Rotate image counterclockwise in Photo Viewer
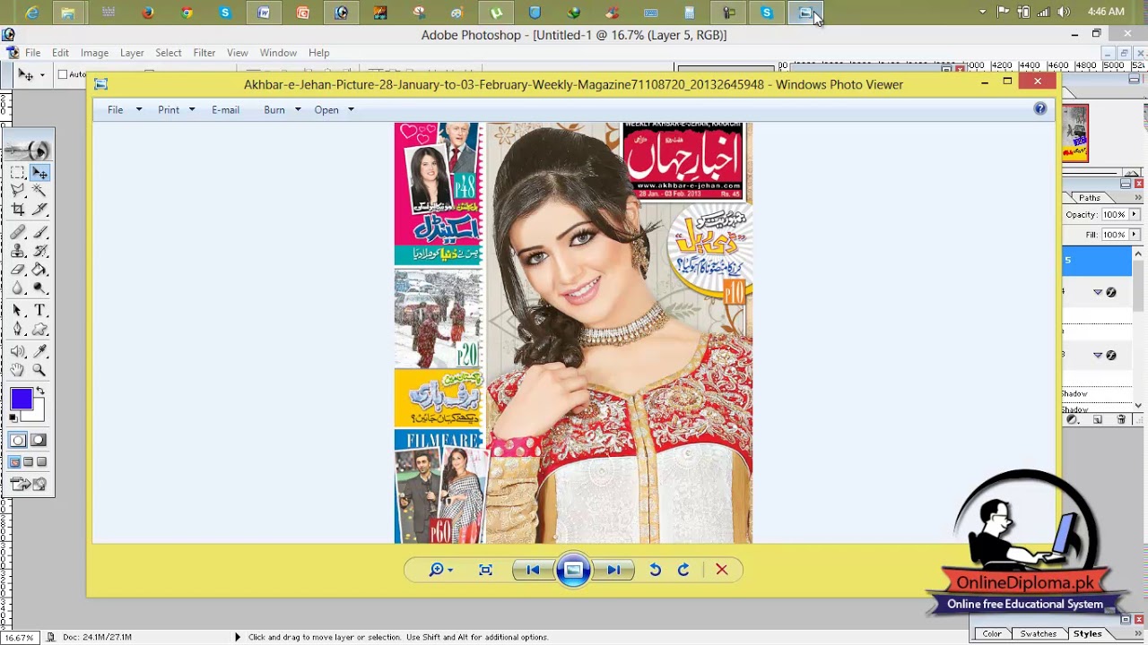This screenshot has height=645, width=1148. [x=655, y=570]
